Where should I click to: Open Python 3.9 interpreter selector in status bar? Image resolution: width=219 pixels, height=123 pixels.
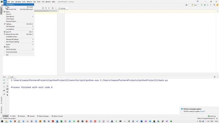click(206, 119)
